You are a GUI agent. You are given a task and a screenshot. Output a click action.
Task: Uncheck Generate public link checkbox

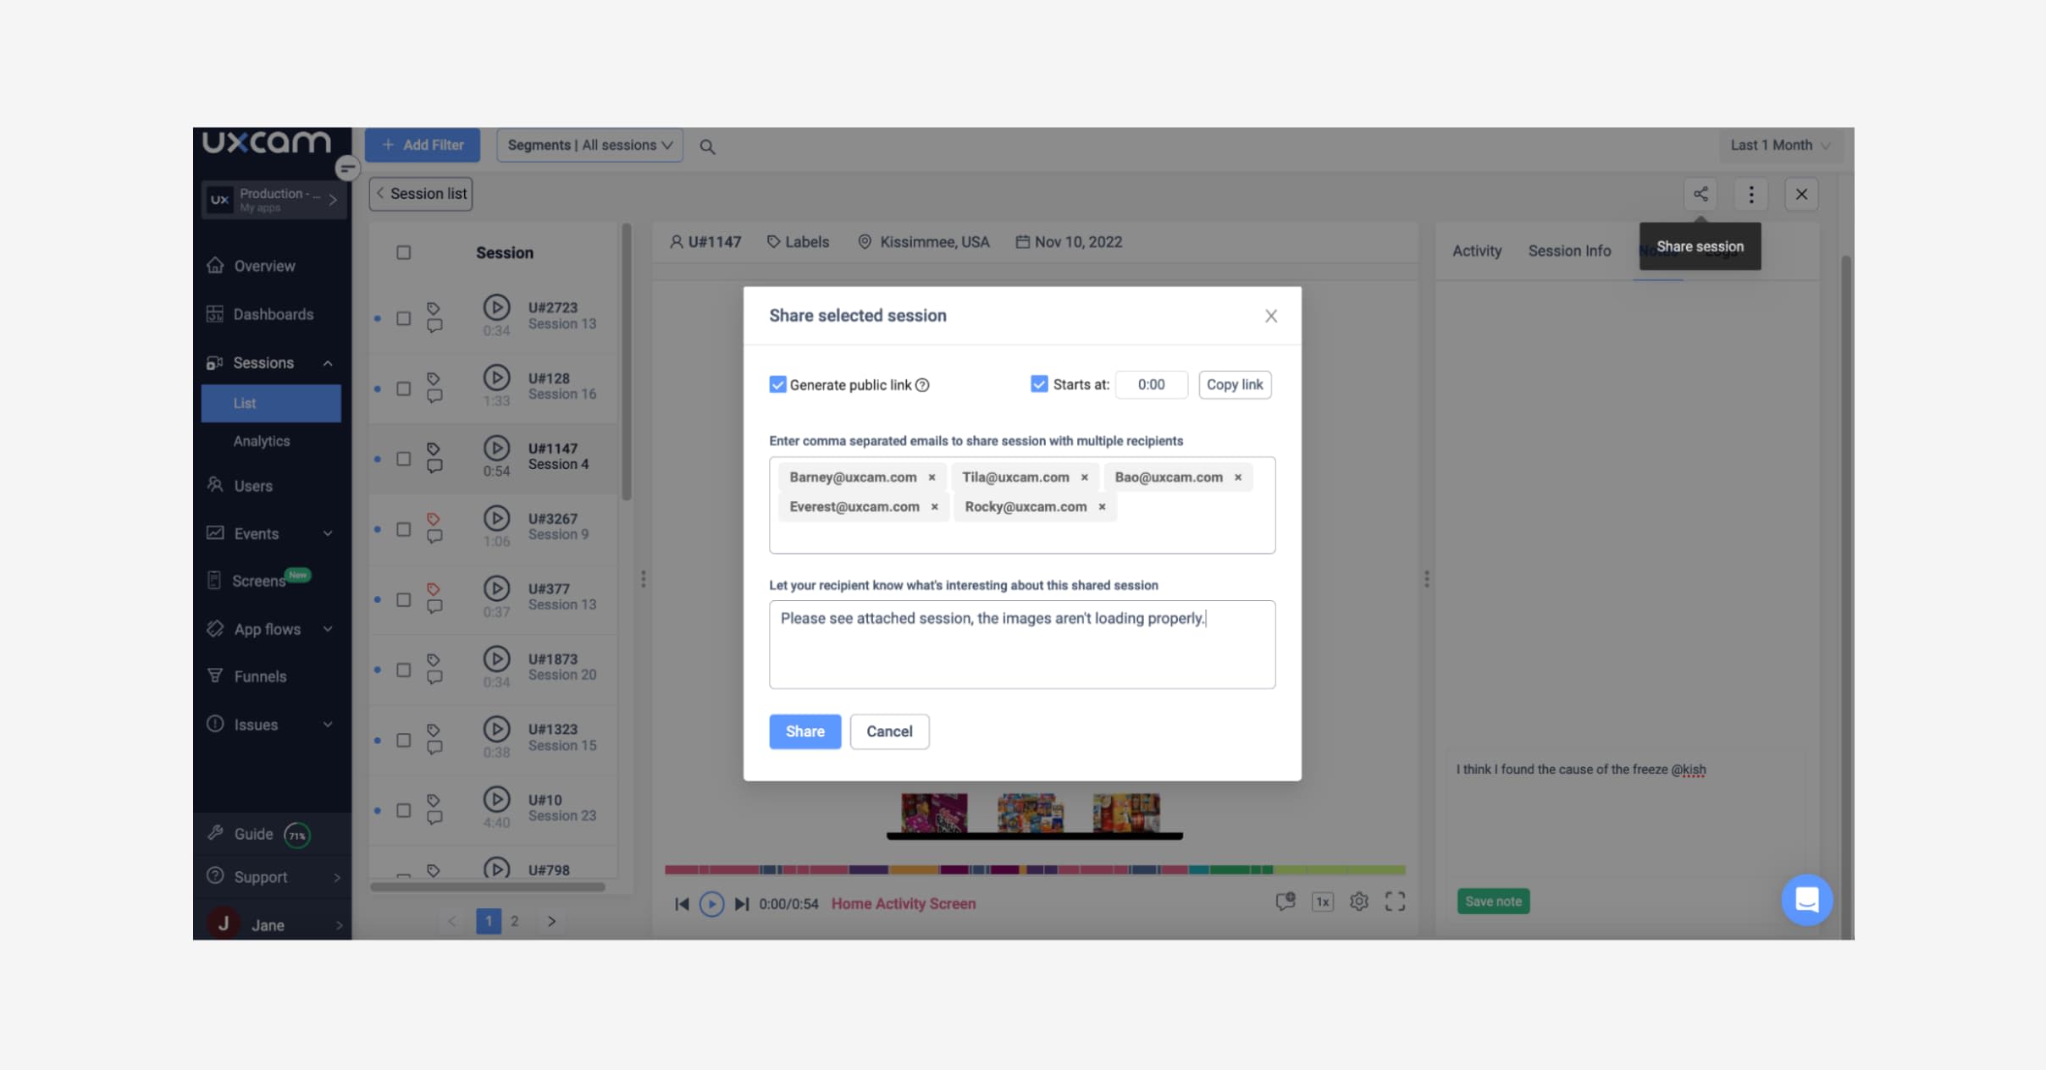point(777,384)
